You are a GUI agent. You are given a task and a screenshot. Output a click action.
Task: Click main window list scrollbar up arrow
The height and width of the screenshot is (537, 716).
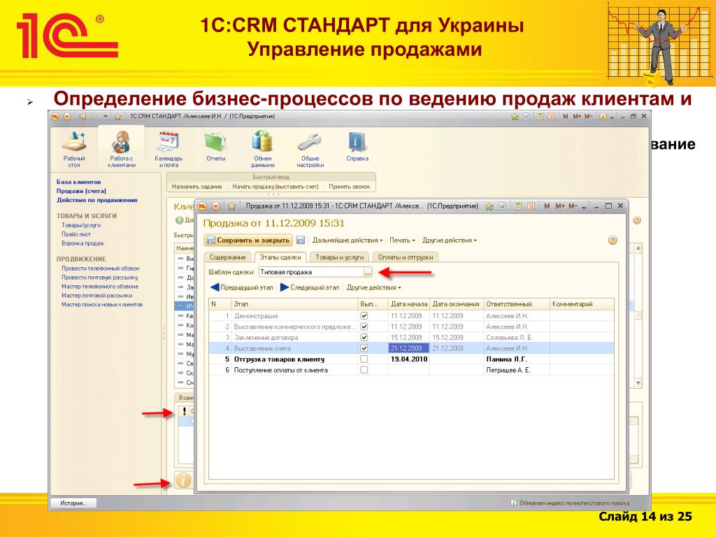pos(638,248)
